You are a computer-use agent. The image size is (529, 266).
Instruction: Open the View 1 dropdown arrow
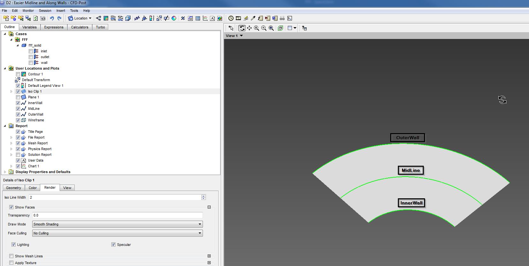[x=241, y=36]
